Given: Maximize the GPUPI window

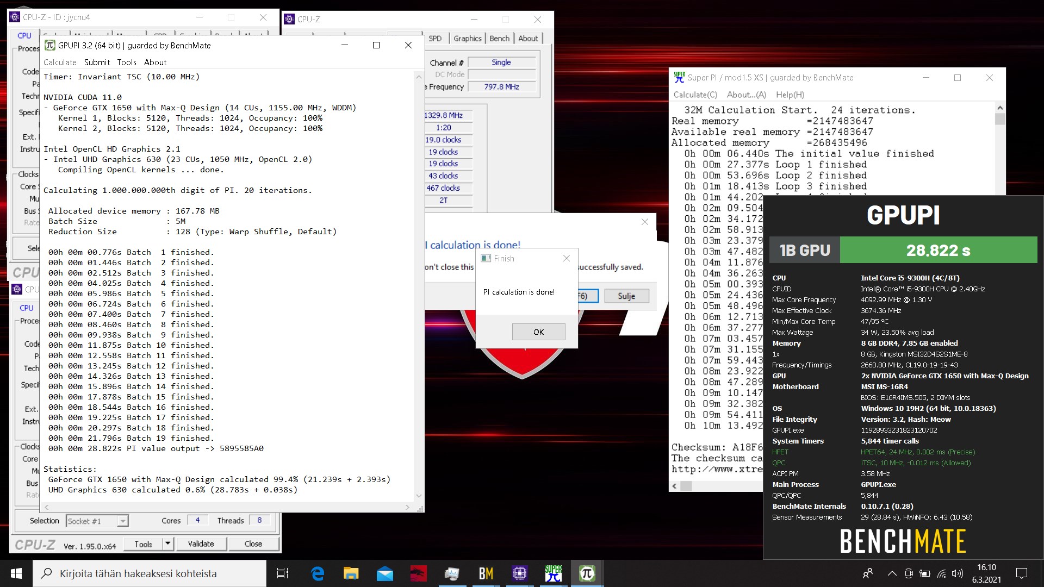Looking at the screenshot, I should (376, 45).
